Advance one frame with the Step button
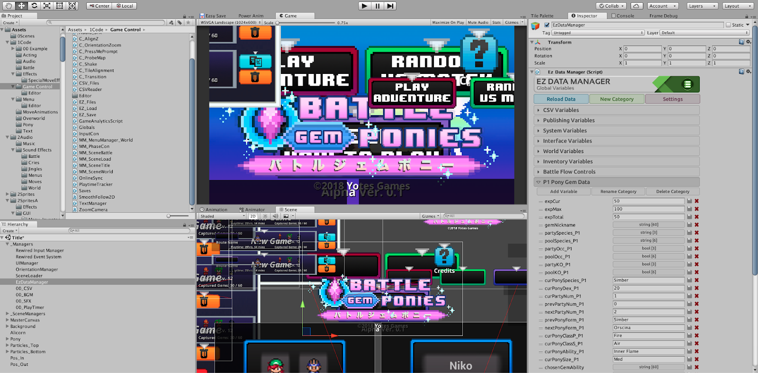Image resolution: width=758 pixels, height=373 pixels. click(x=390, y=6)
